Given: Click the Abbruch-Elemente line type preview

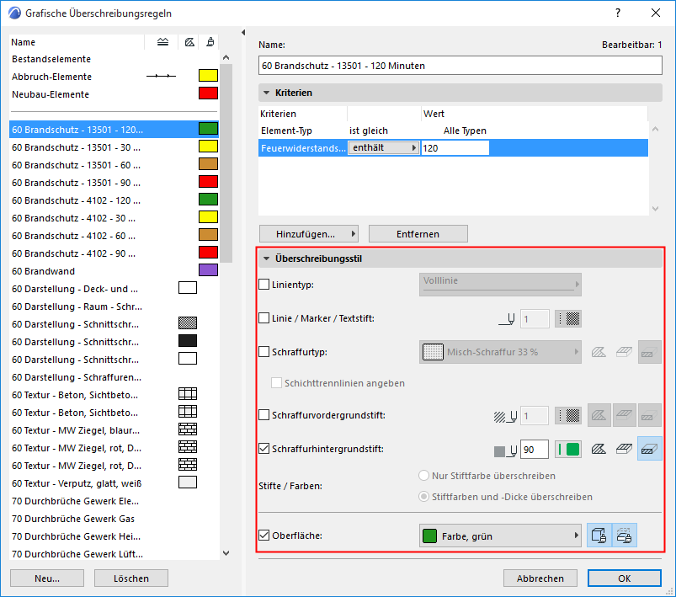Looking at the screenshot, I should pyautogui.click(x=162, y=76).
